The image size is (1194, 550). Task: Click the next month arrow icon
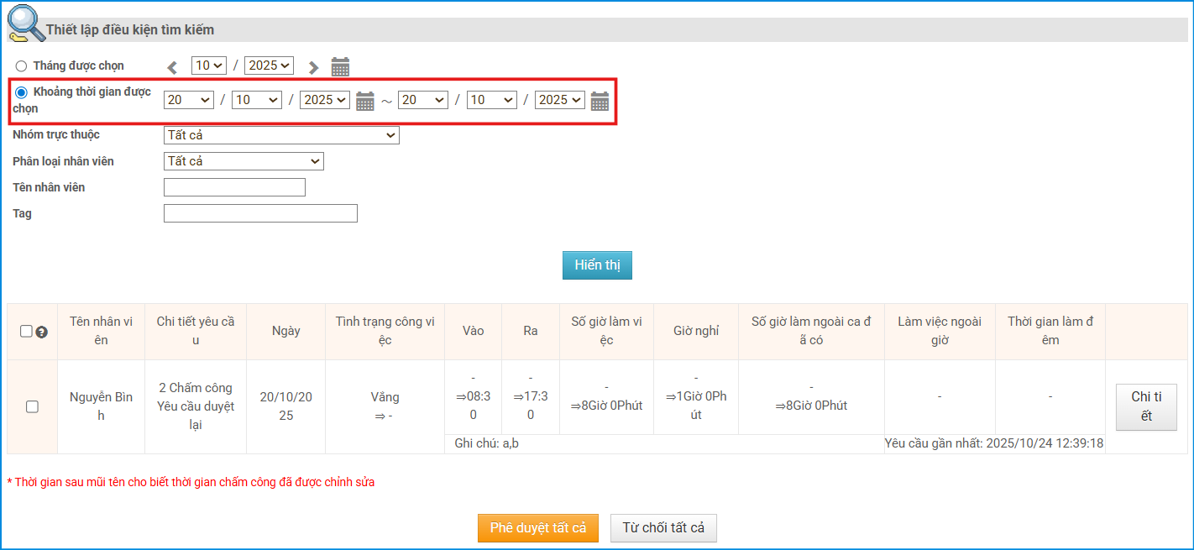313,67
